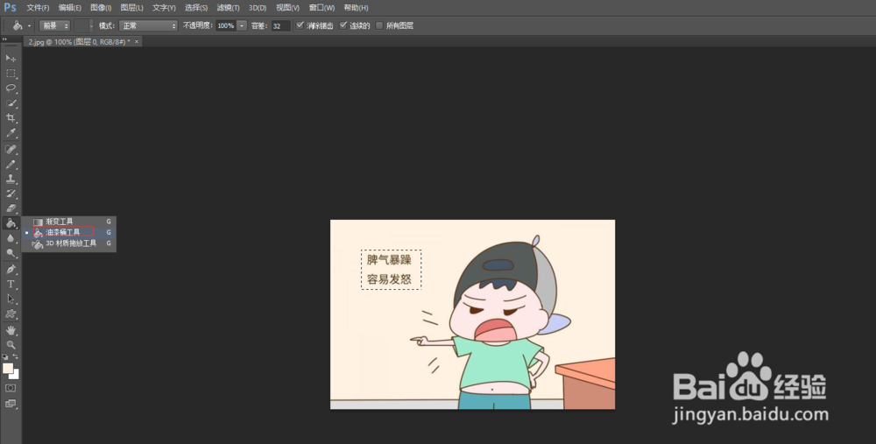Expand the toolbox double-arrow toggle
Image resolution: width=876 pixels, height=444 pixels.
coord(4,39)
